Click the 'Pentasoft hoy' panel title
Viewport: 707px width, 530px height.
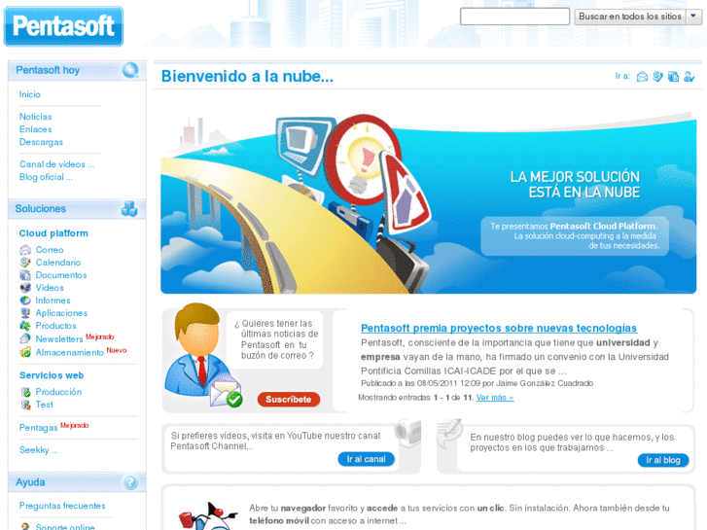(x=48, y=70)
